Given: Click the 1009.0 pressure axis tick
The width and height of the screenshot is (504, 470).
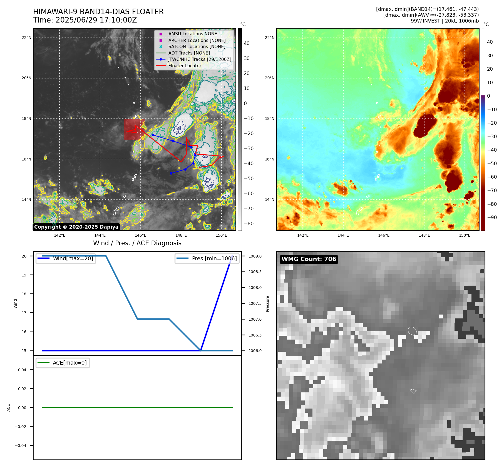Looking at the screenshot, I should 255,256.
